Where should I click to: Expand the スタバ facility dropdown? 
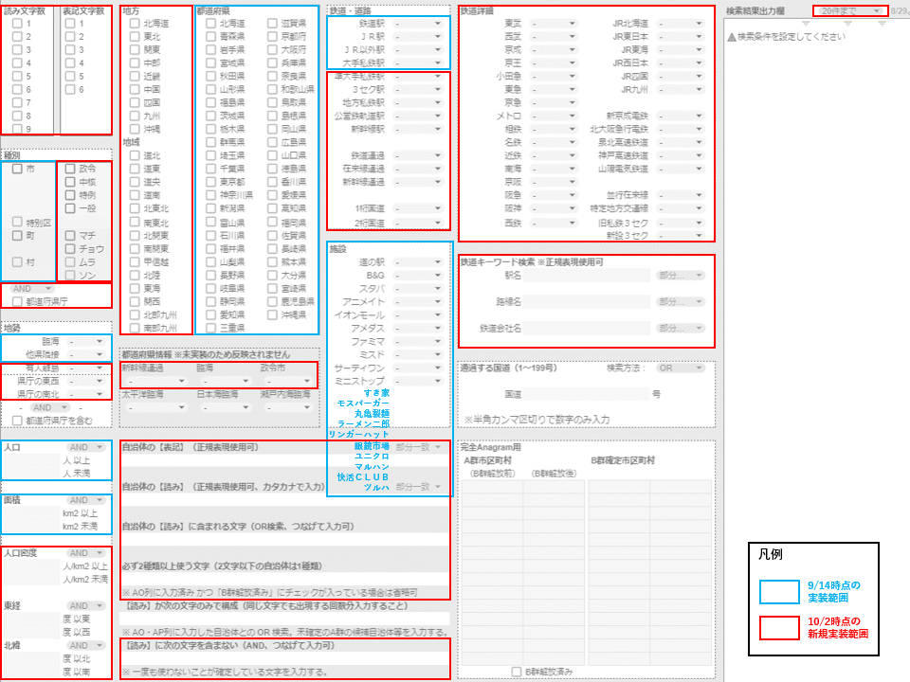coord(418,288)
